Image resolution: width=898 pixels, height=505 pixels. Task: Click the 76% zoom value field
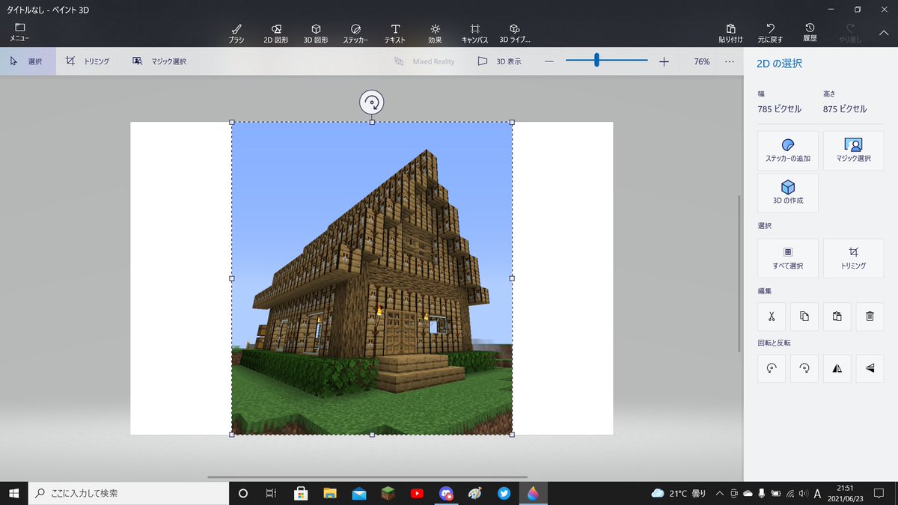[x=701, y=61]
